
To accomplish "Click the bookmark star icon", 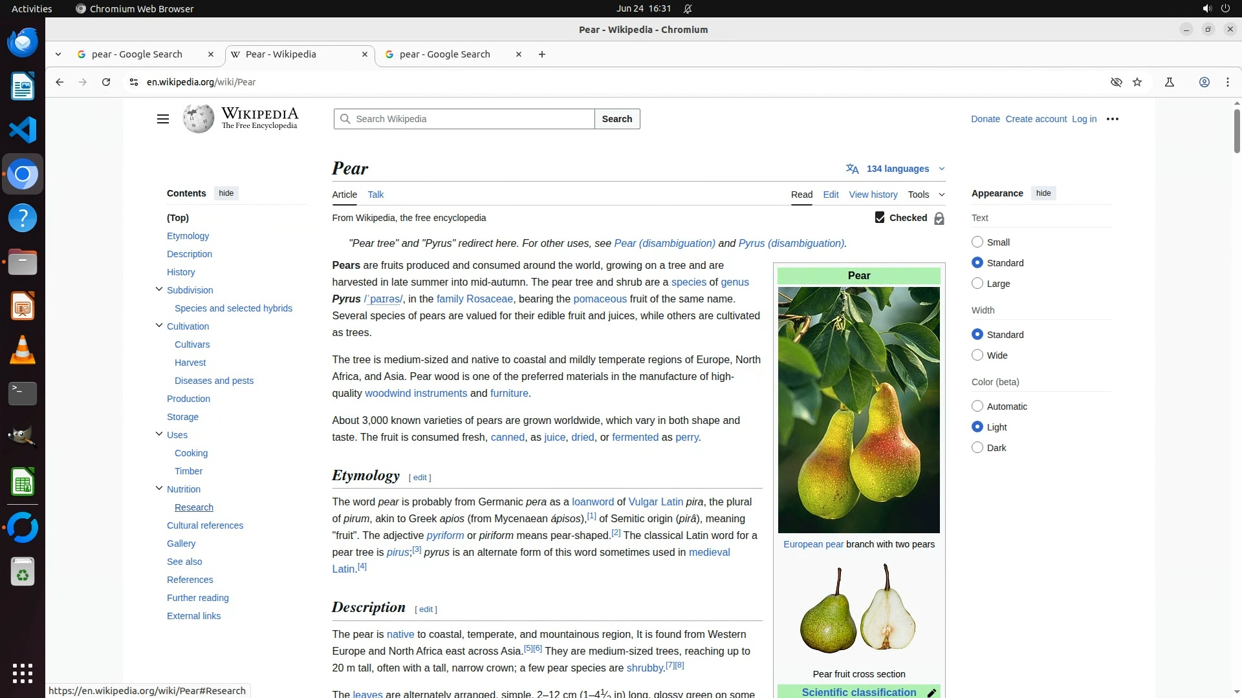I will tap(1137, 82).
